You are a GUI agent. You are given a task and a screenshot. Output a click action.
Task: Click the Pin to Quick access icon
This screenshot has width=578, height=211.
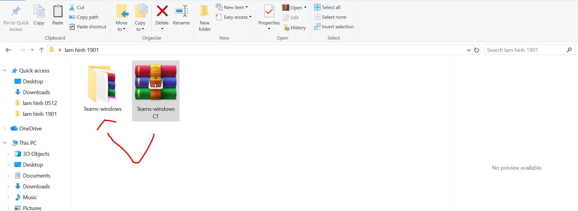click(16, 12)
